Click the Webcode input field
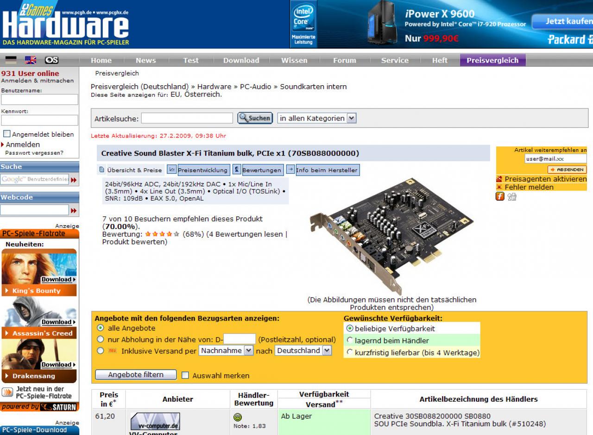This screenshot has height=435, width=593. (x=35, y=210)
